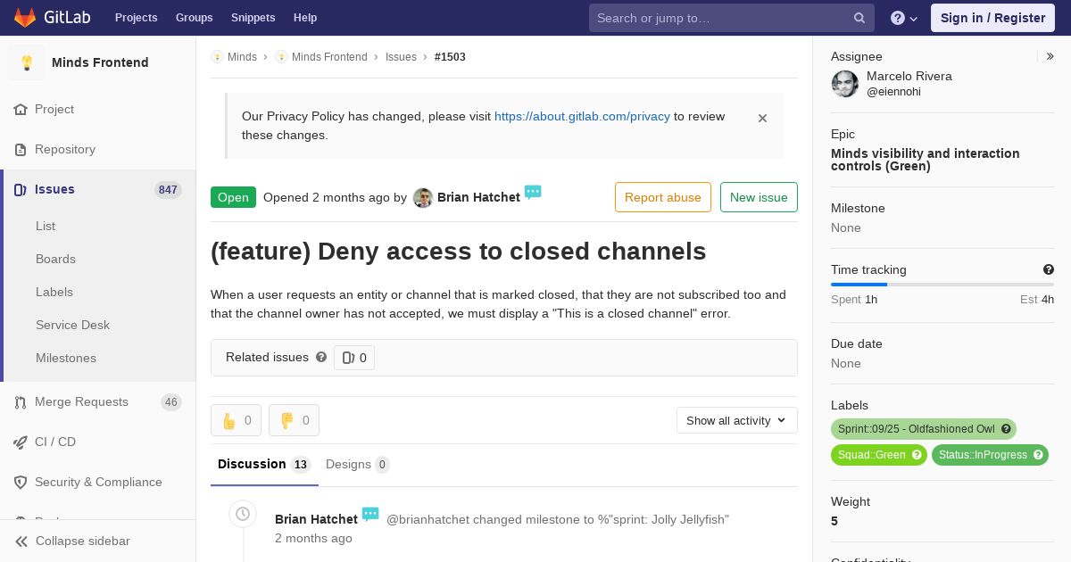Viewport: 1071px width, 562px height.
Task: Open Minds Frontend project title link
Action: coord(100,62)
